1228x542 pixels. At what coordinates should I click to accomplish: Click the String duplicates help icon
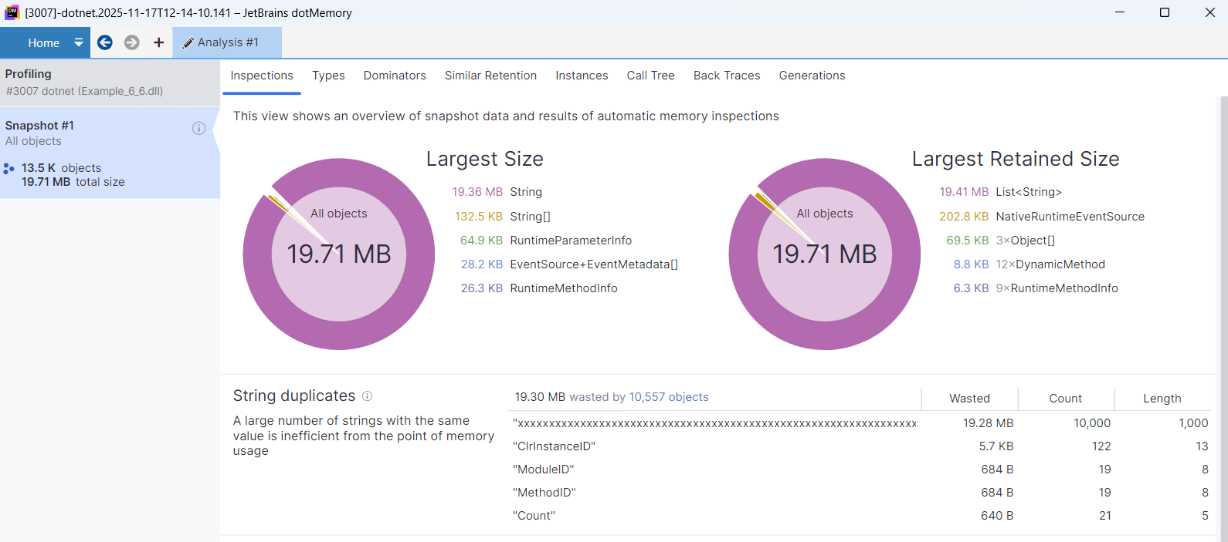368,396
